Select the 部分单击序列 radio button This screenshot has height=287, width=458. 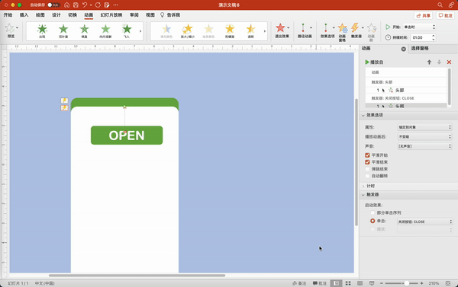(x=373, y=212)
